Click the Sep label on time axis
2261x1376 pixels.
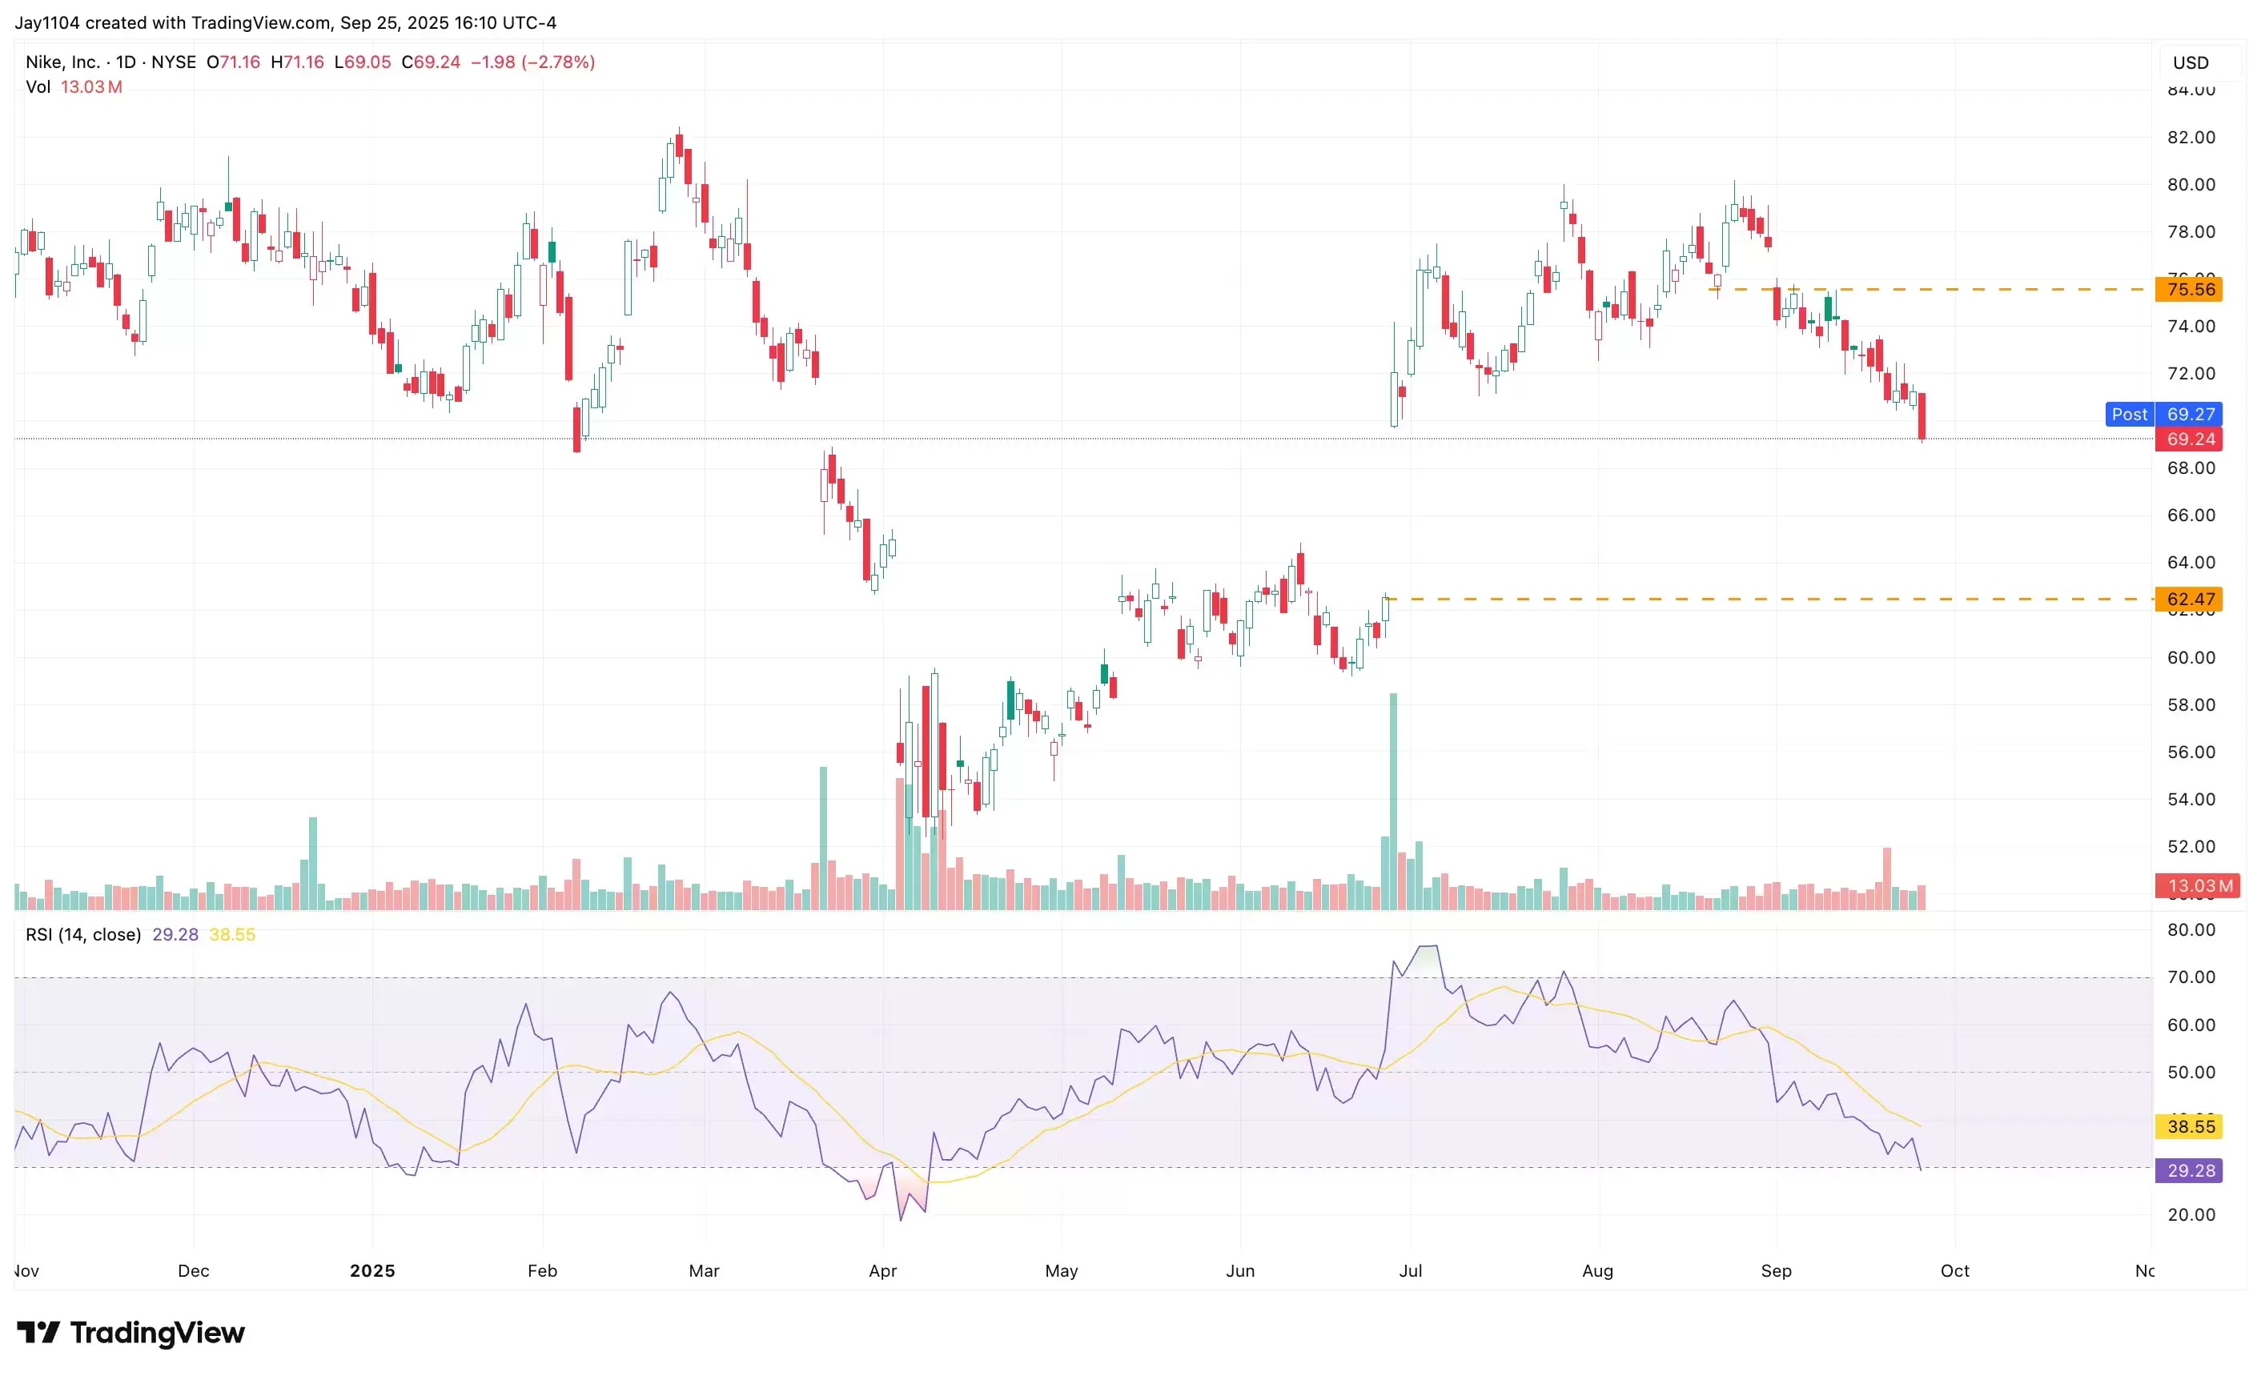pyautogui.click(x=1776, y=1270)
